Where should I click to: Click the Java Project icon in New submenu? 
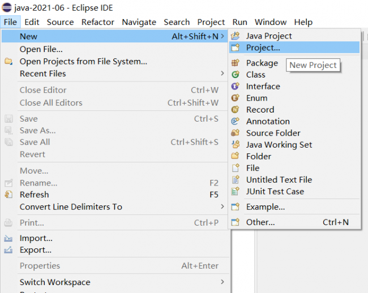point(235,36)
